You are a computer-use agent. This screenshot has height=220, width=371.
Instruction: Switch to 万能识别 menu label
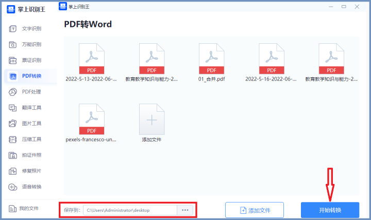point(32,44)
